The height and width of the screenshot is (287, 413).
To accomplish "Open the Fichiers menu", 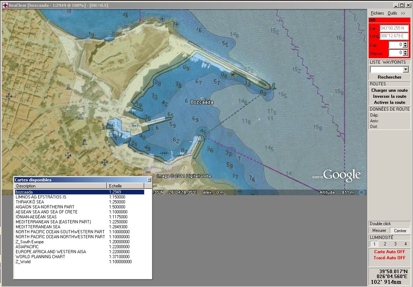I will coord(377,13).
